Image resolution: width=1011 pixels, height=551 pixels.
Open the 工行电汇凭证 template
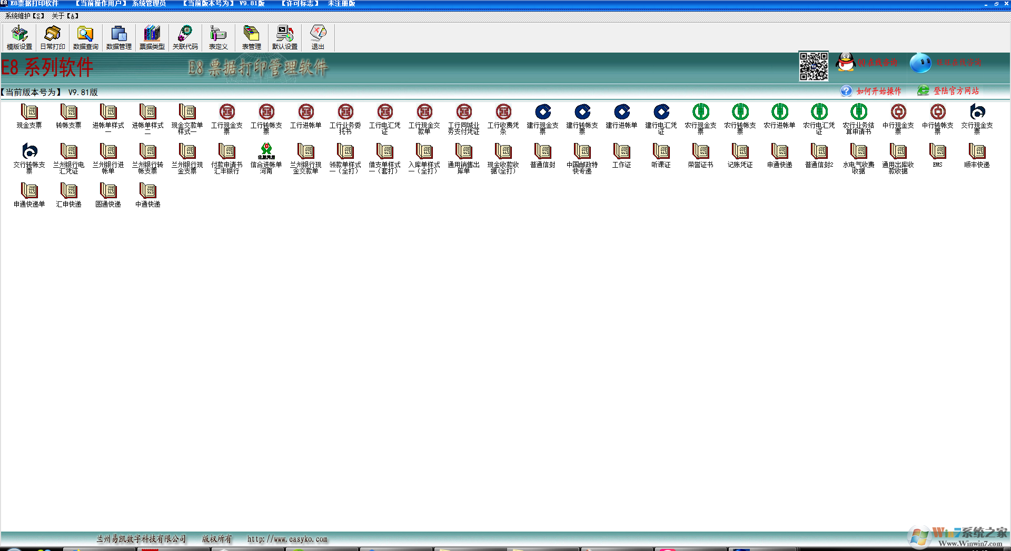[385, 119]
